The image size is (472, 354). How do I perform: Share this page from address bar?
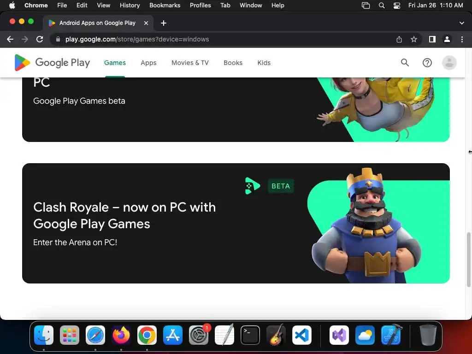[399, 39]
